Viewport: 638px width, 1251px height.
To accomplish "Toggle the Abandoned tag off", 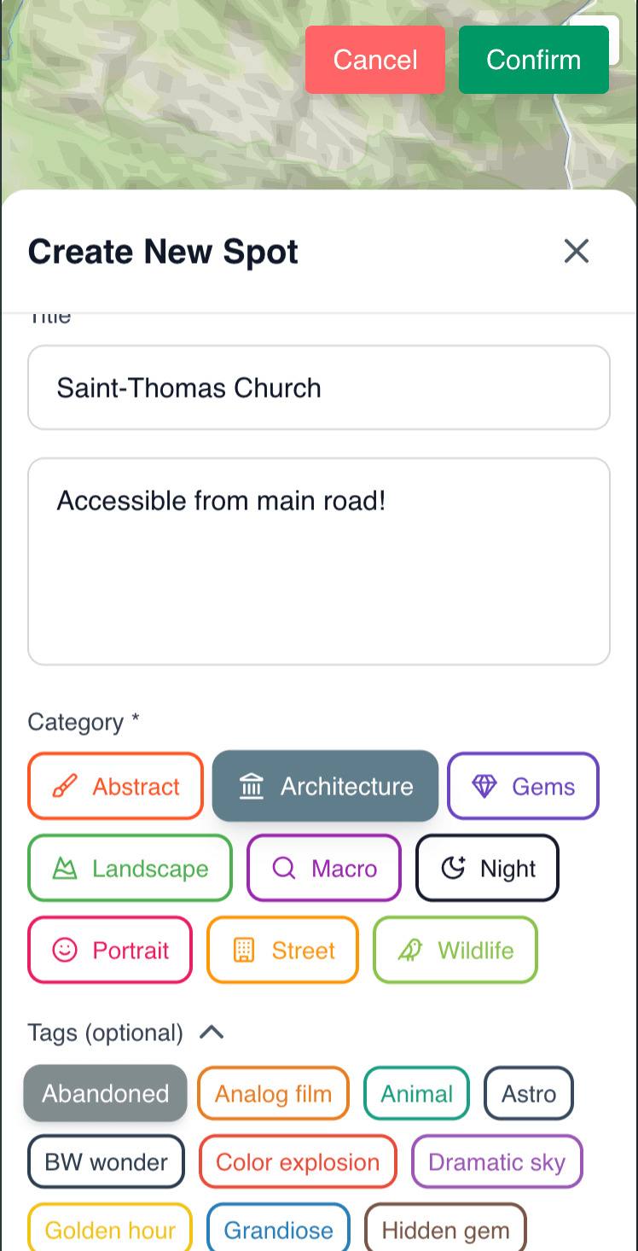I will coord(105,1093).
